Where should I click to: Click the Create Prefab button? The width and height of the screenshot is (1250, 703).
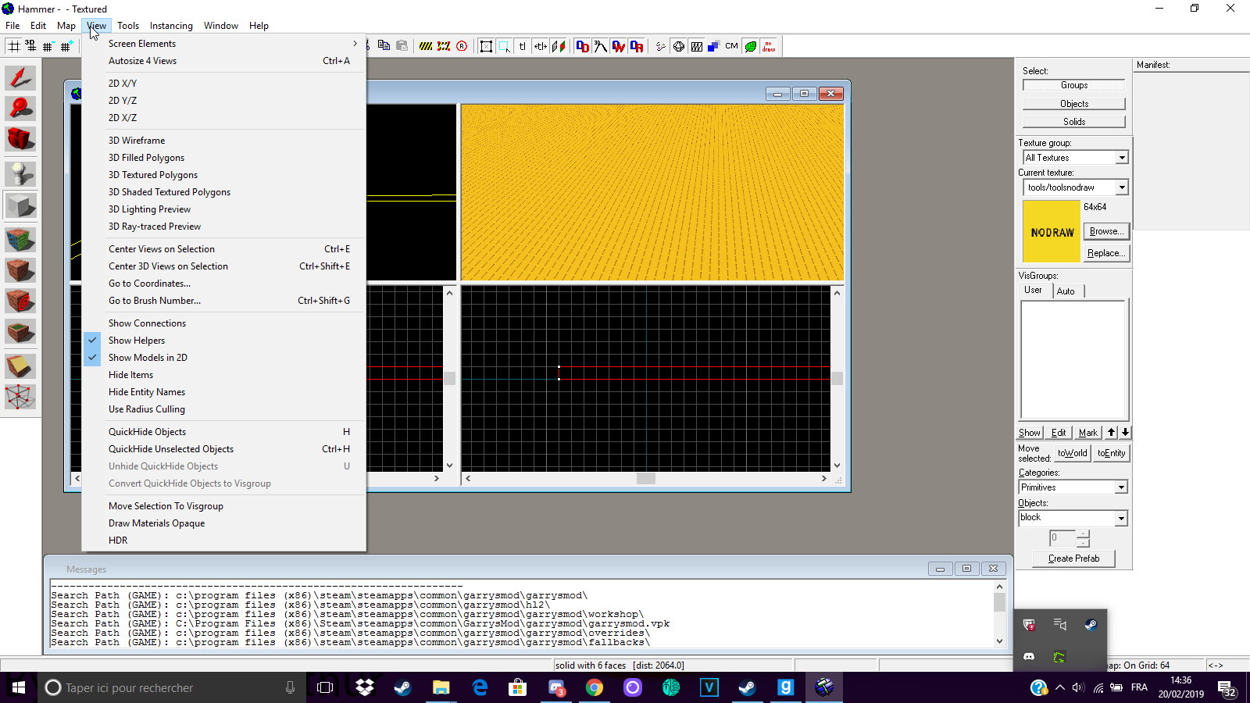pos(1073,558)
